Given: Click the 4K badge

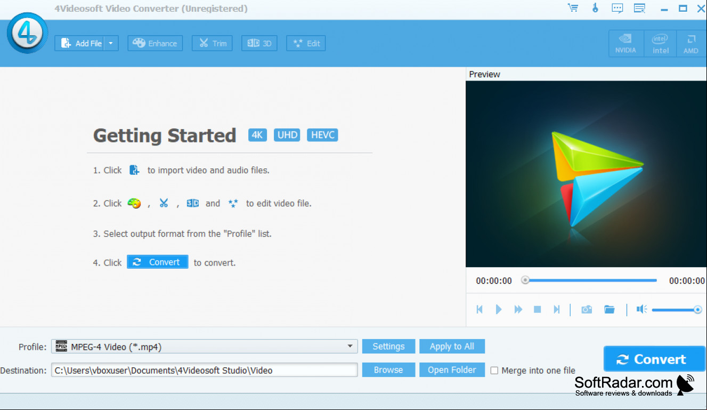Looking at the screenshot, I should [x=257, y=135].
